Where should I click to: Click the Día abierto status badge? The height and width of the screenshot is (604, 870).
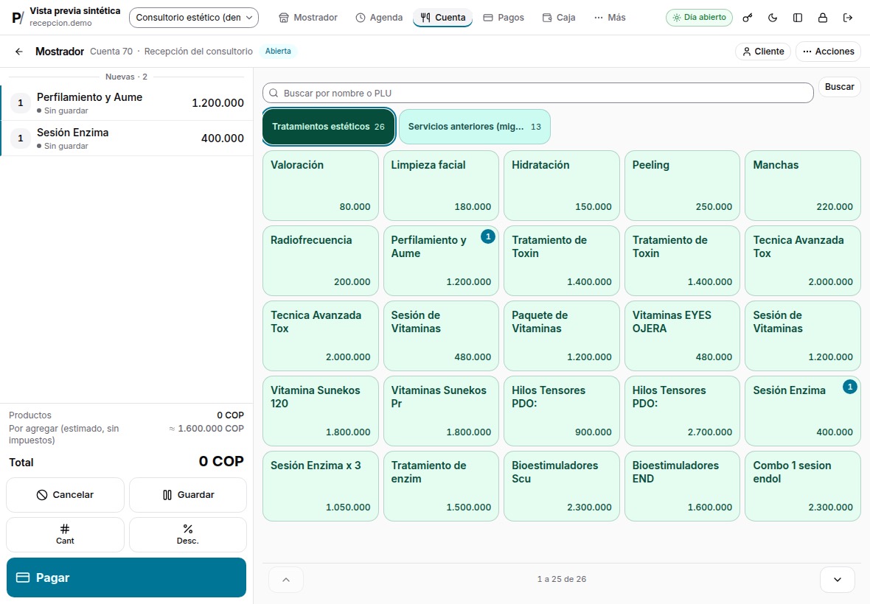pos(699,18)
